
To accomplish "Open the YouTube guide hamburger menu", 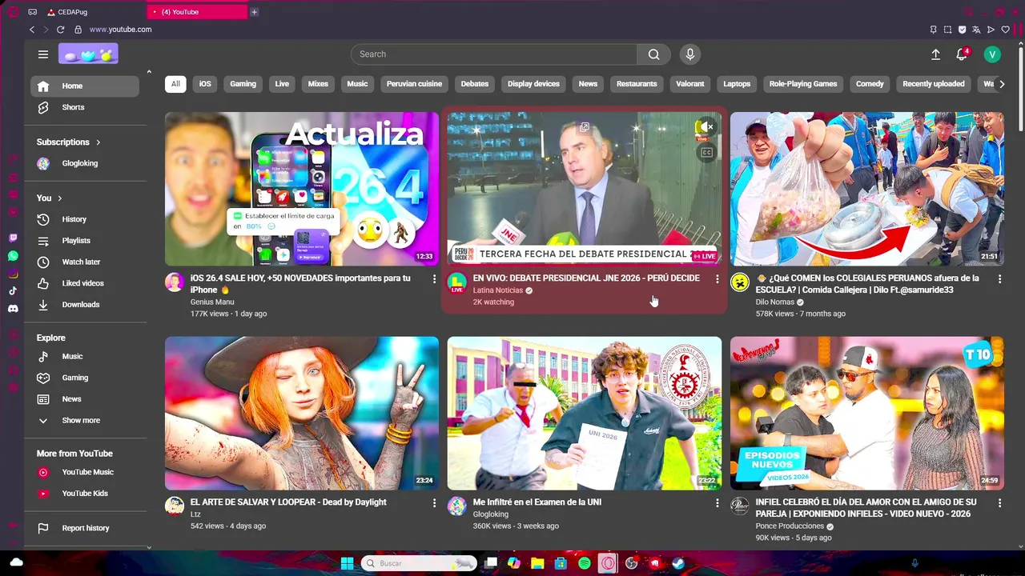I will coord(43,54).
